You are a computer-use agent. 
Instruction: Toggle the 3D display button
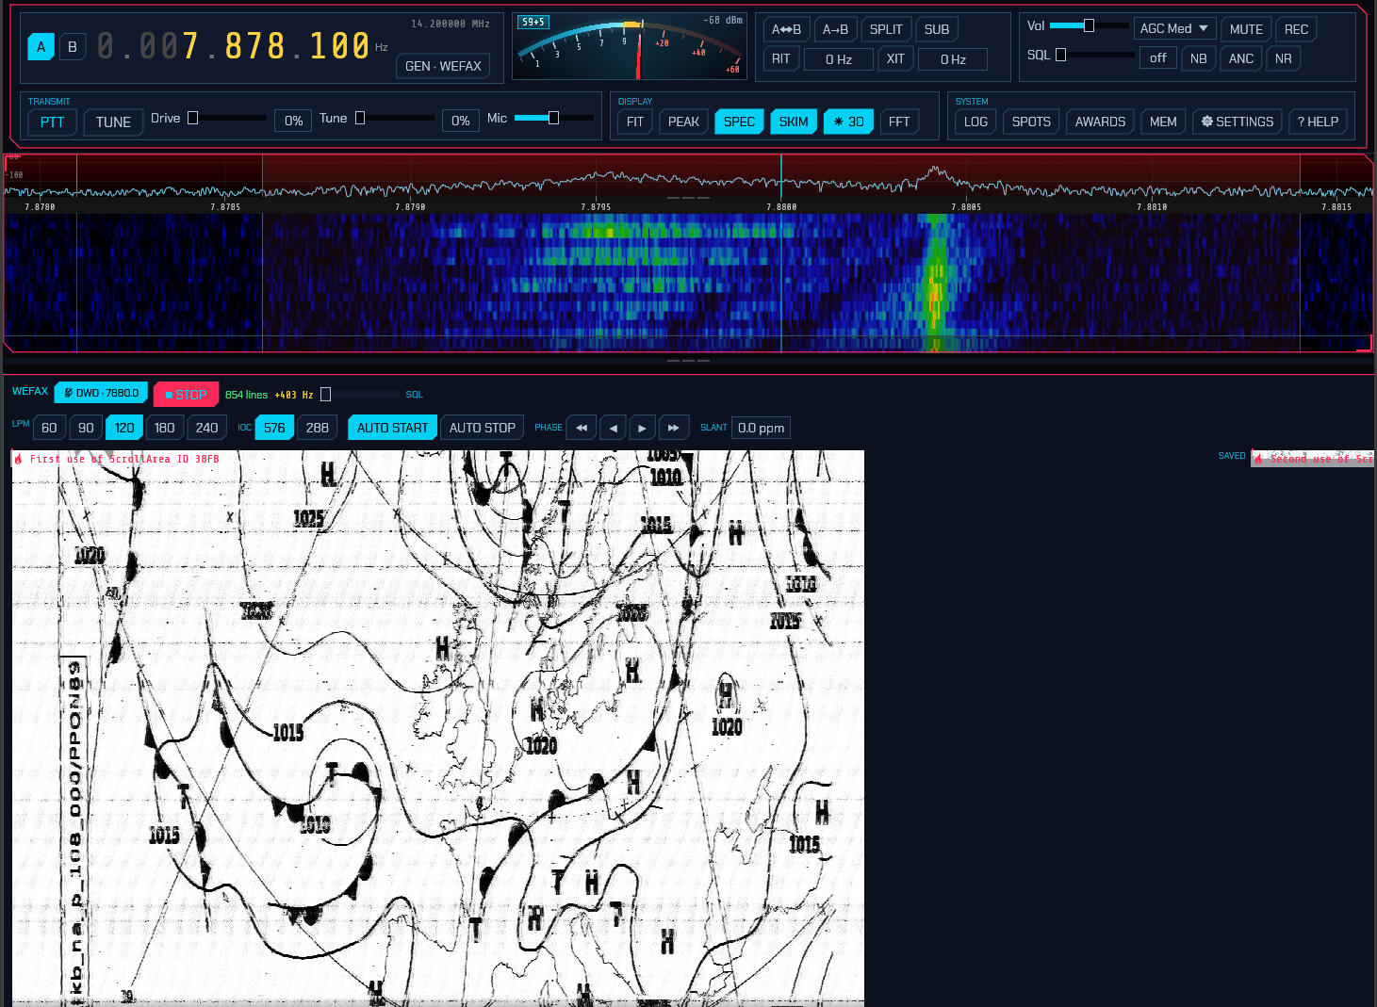click(x=848, y=122)
